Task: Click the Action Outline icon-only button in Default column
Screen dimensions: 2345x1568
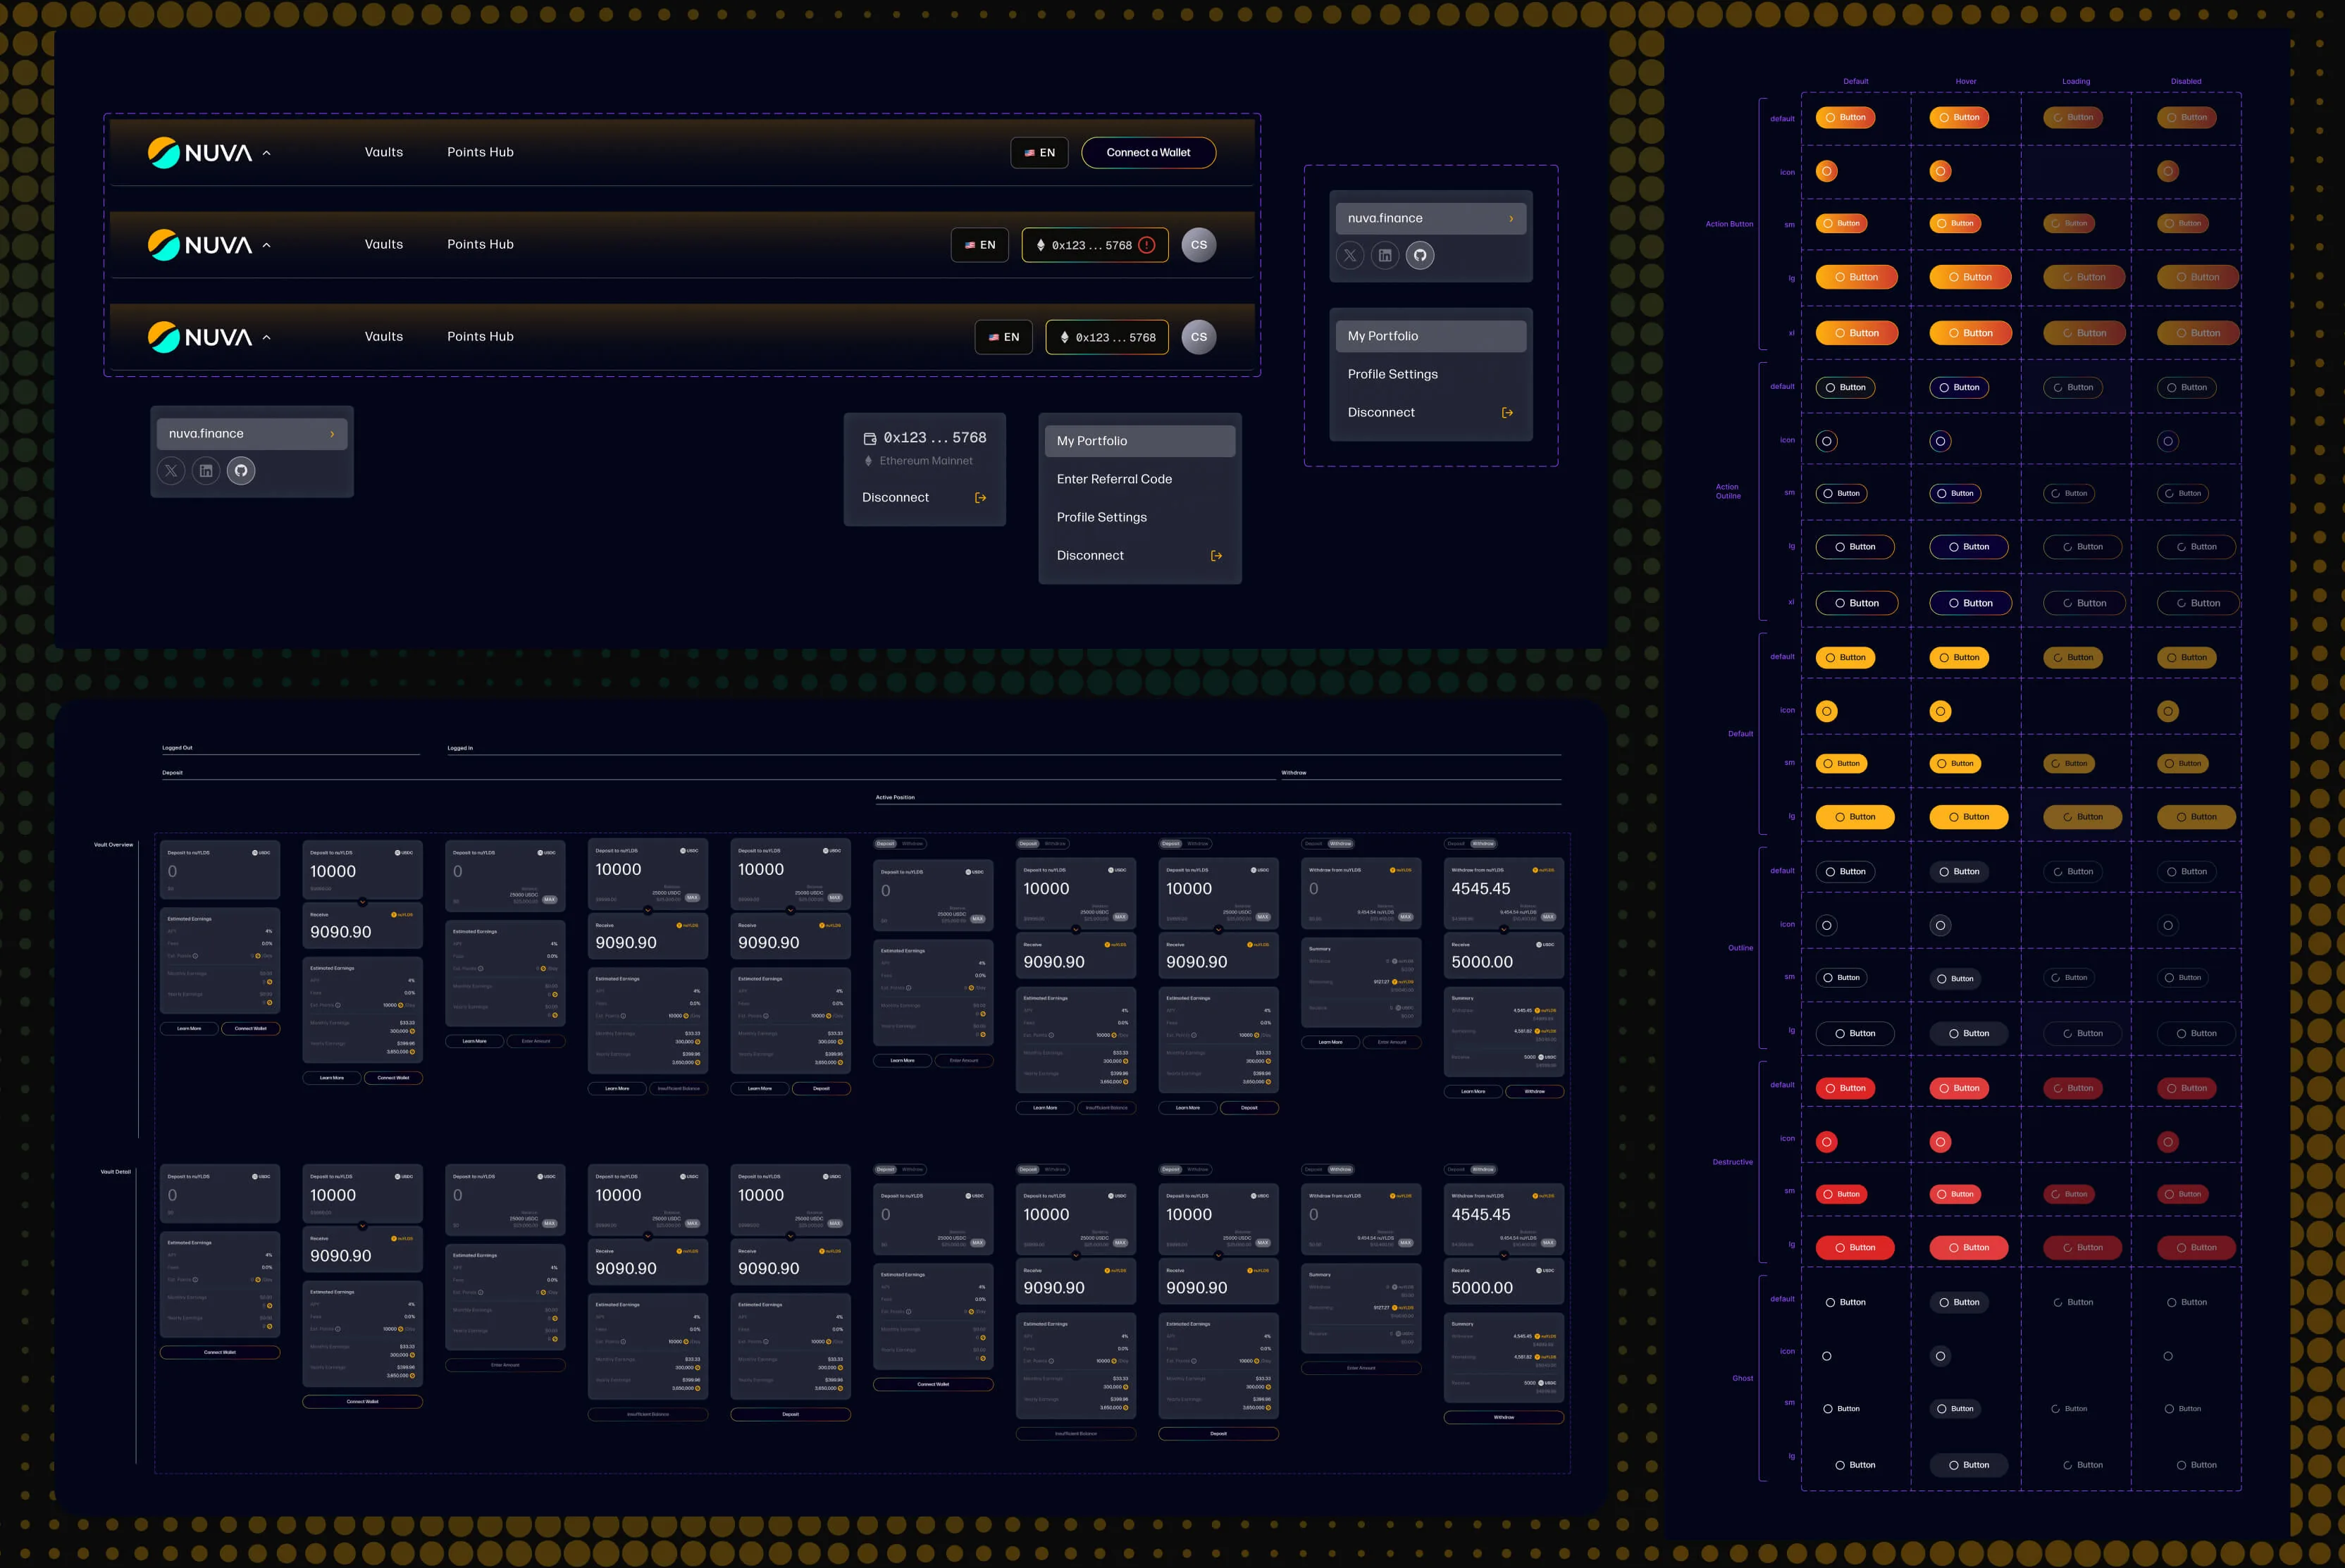Action: [x=1827, y=441]
